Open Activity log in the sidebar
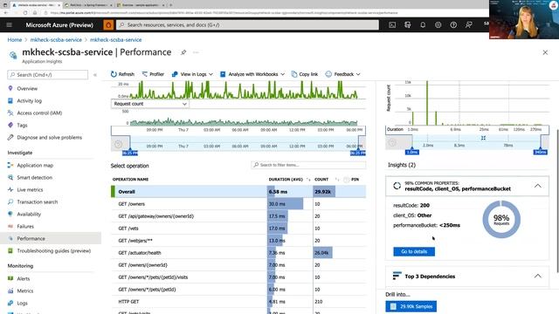 29,101
